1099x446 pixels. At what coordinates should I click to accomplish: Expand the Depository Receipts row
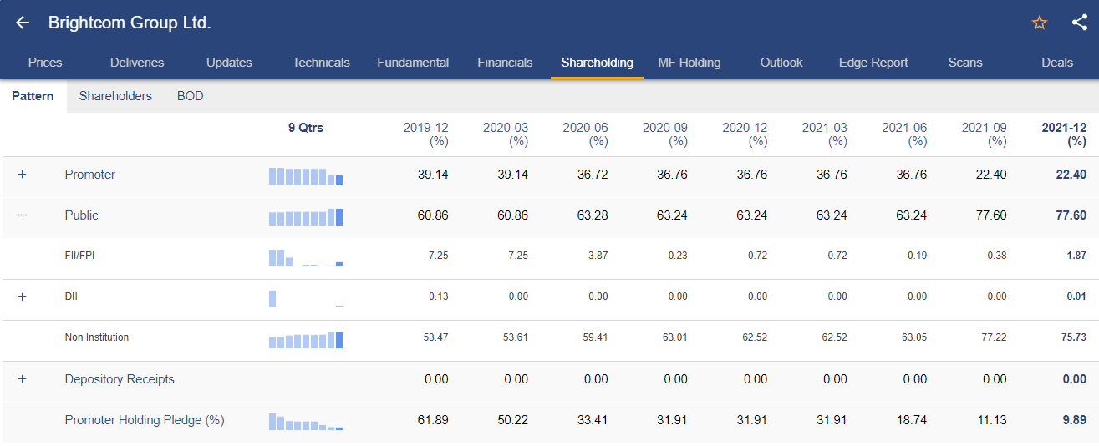22,379
